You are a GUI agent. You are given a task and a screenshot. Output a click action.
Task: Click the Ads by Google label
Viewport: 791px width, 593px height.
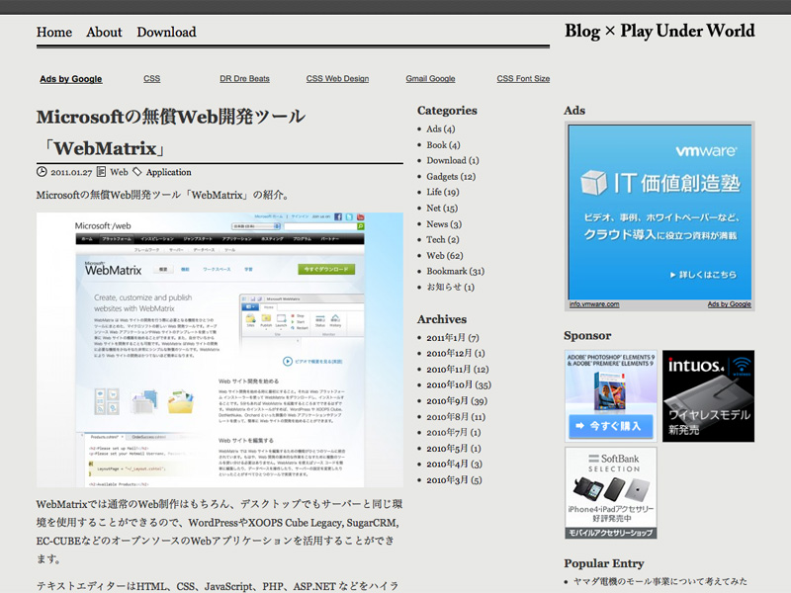[x=71, y=79]
